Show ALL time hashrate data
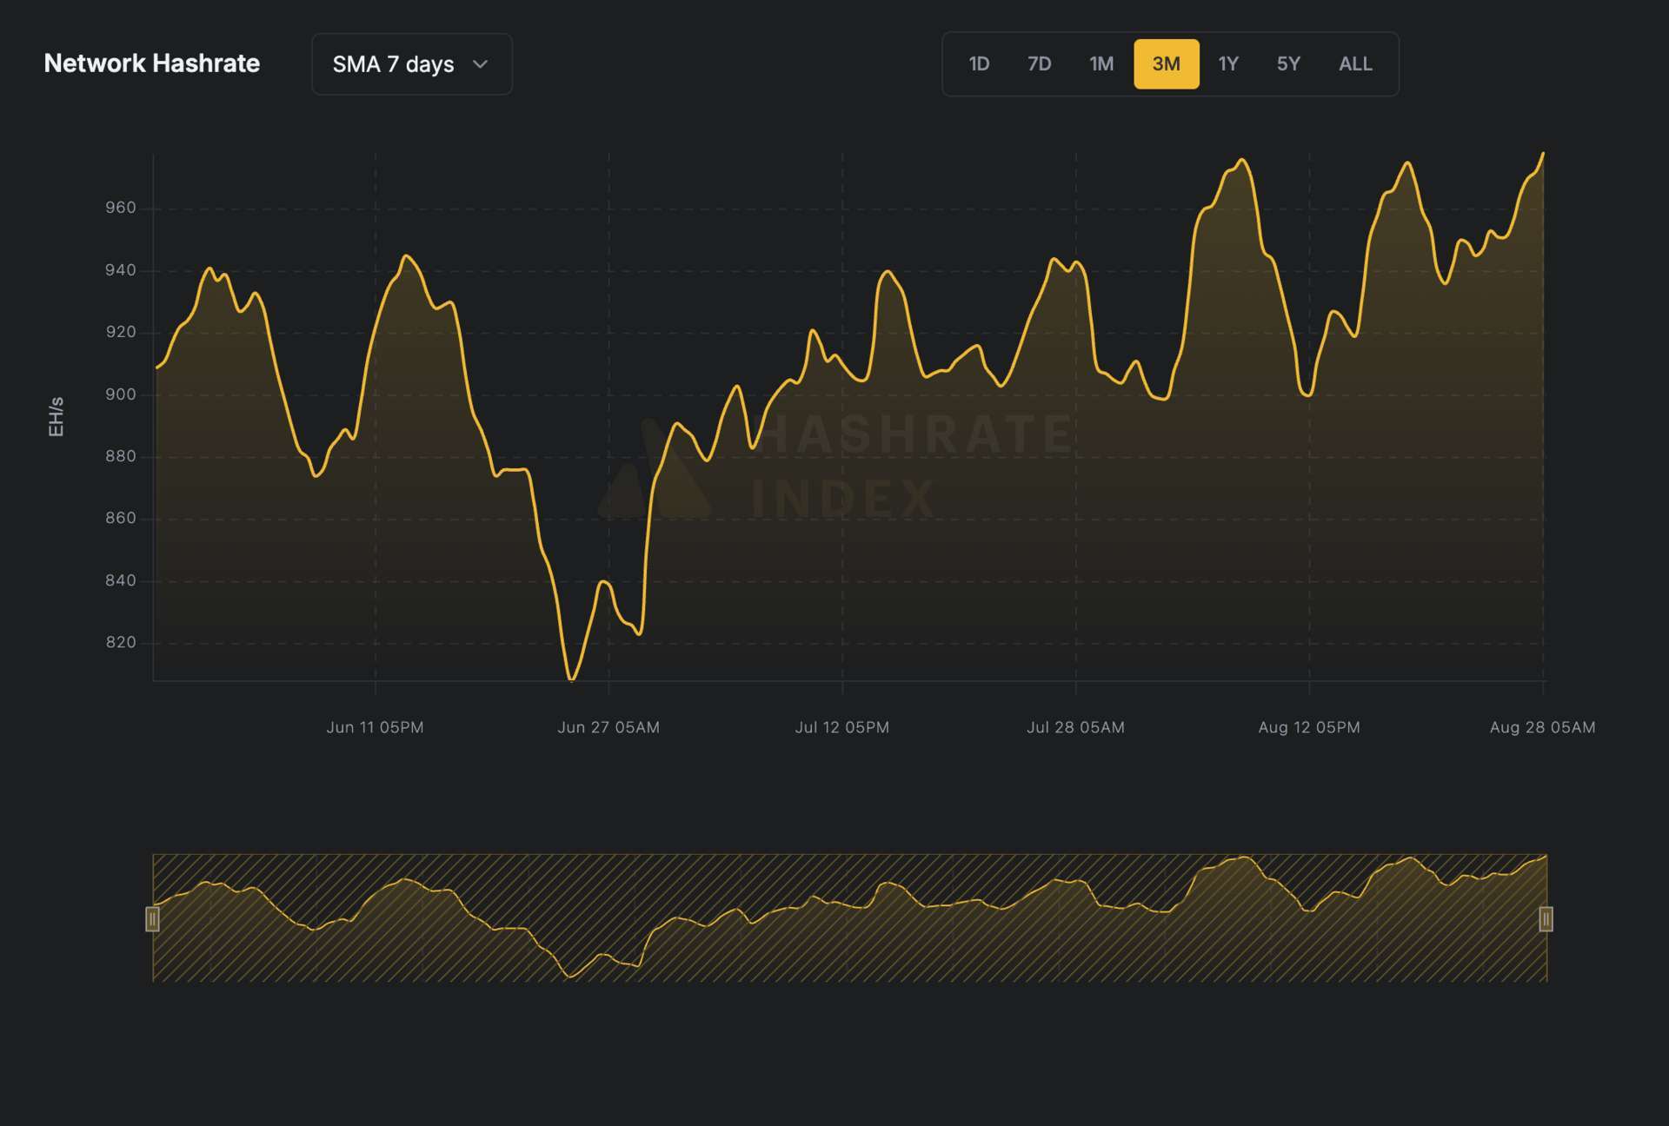 (x=1354, y=64)
